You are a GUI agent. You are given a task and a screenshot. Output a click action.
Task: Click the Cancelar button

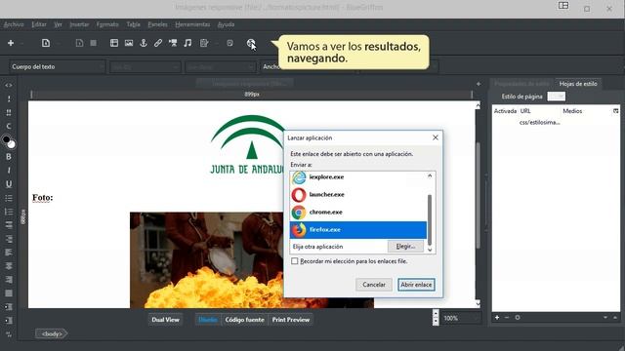click(x=373, y=285)
